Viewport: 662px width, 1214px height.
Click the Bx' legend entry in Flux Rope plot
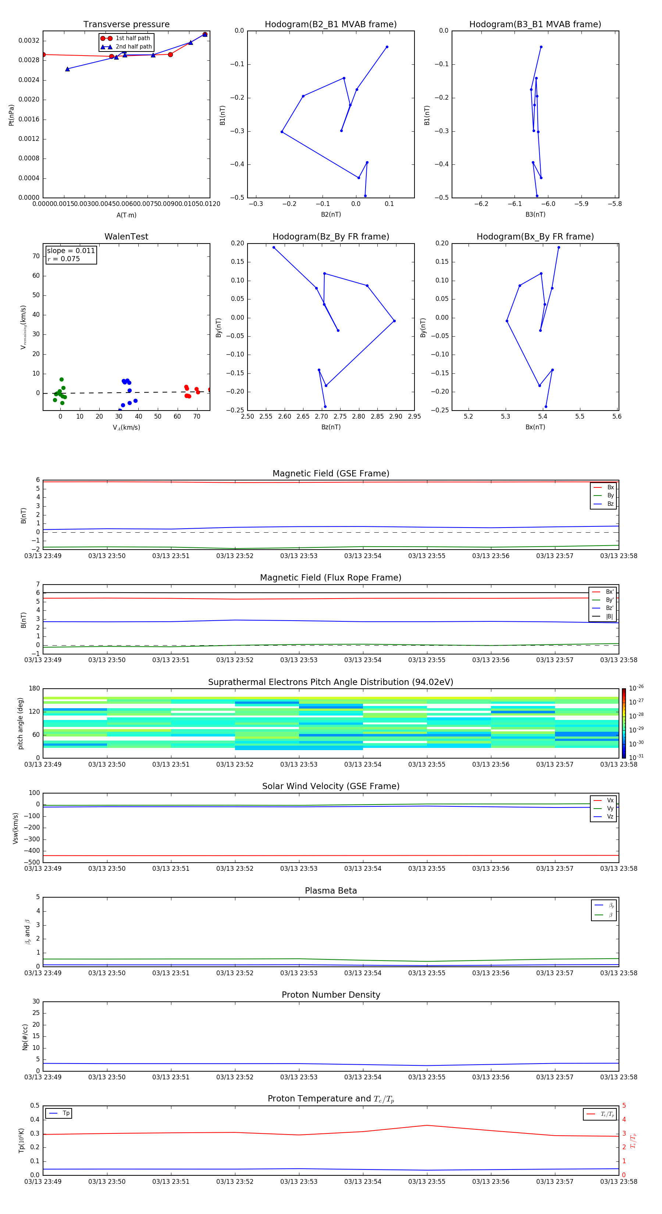[603, 592]
